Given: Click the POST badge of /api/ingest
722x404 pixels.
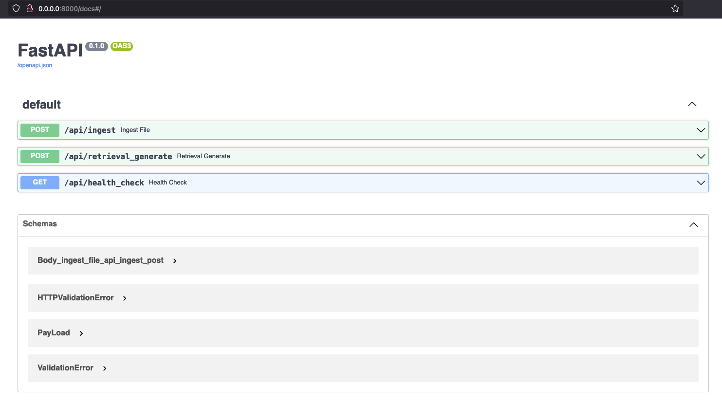Looking at the screenshot, I should pyautogui.click(x=40, y=130).
